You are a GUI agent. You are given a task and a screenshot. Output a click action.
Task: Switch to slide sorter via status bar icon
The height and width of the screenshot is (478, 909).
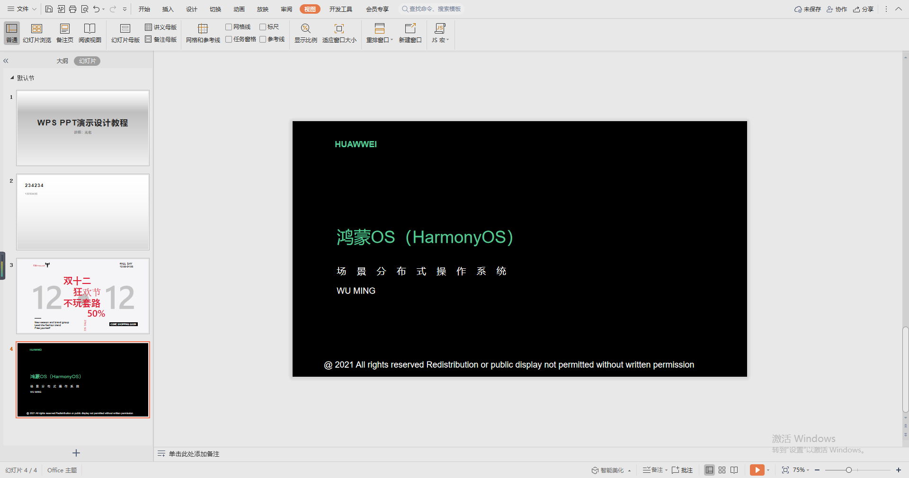[722, 470]
